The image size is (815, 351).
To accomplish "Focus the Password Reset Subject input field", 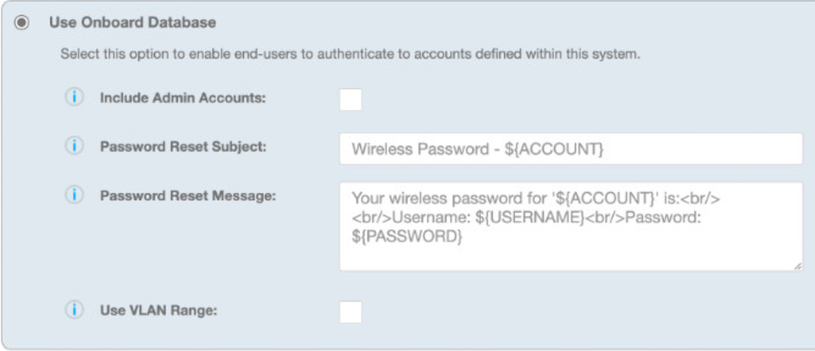I will (571, 149).
